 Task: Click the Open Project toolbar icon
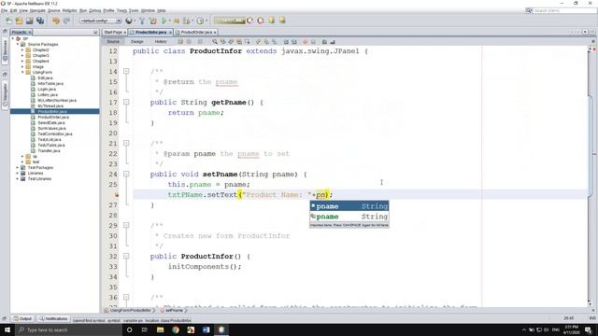point(29,21)
